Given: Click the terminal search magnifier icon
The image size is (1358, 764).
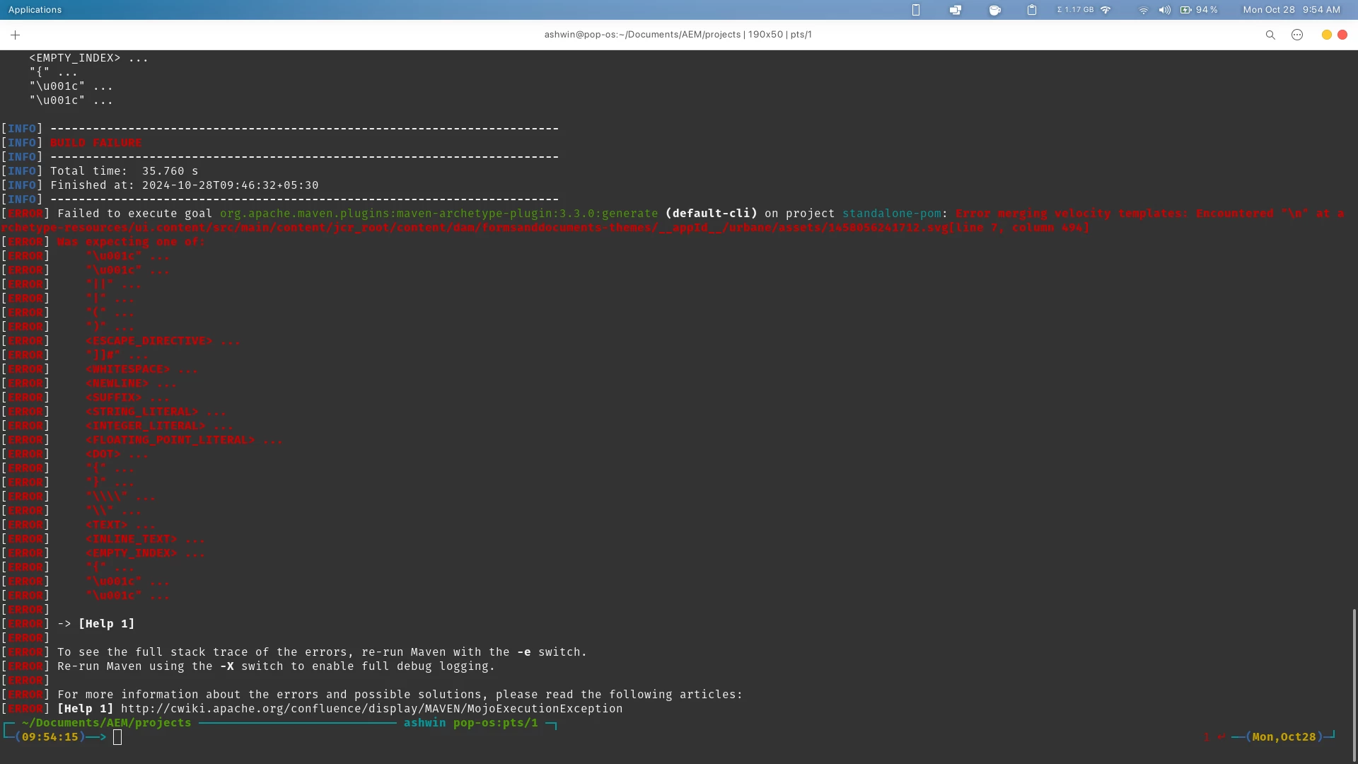Looking at the screenshot, I should click(x=1270, y=35).
